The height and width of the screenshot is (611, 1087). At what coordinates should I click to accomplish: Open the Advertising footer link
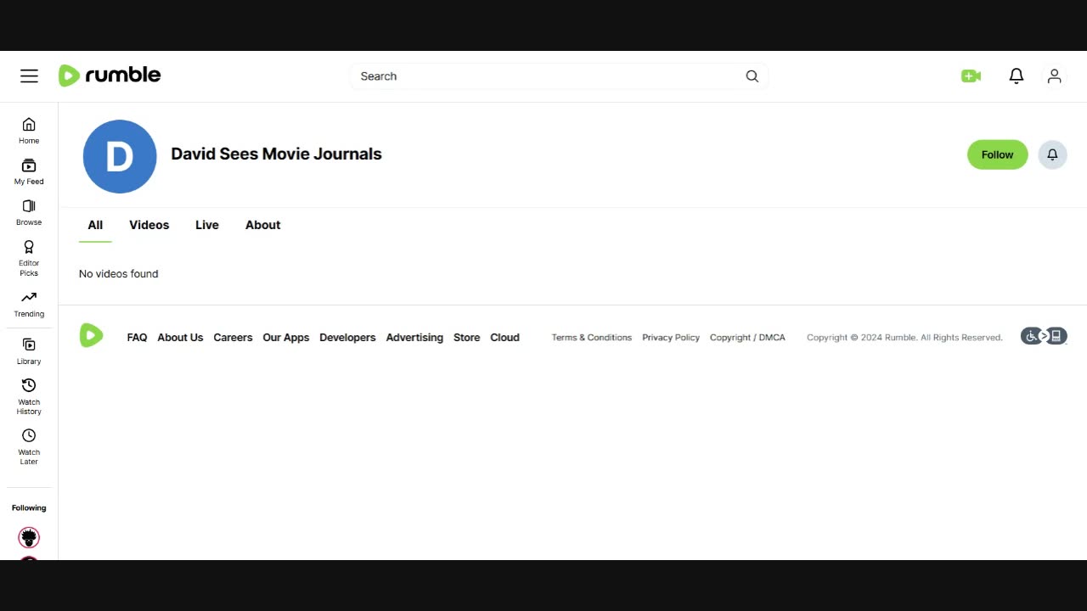tap(414, 338)
